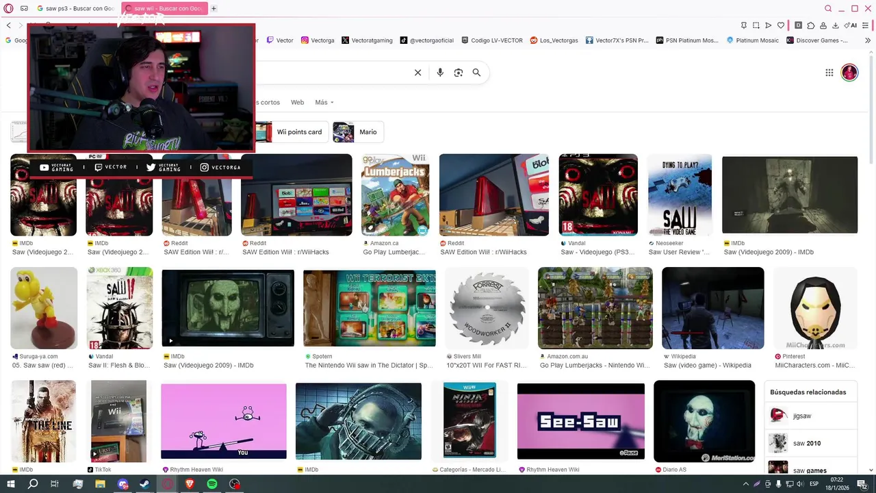
Task: Open Opera tab search magnifier
Action: 828,9
